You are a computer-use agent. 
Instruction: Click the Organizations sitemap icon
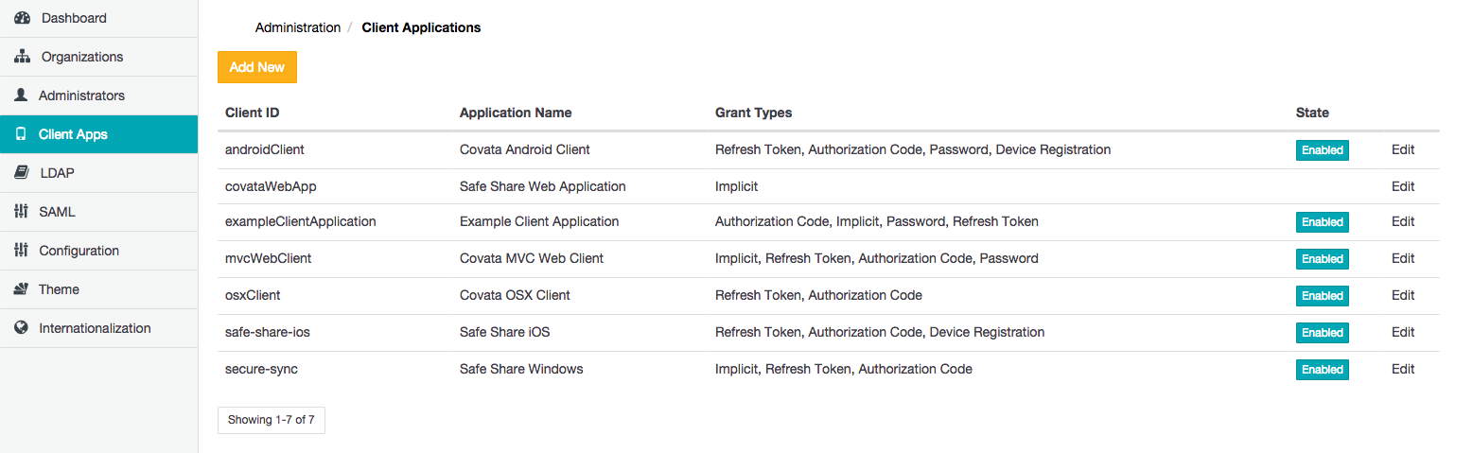pyautogui.click(x=22, y=57)
